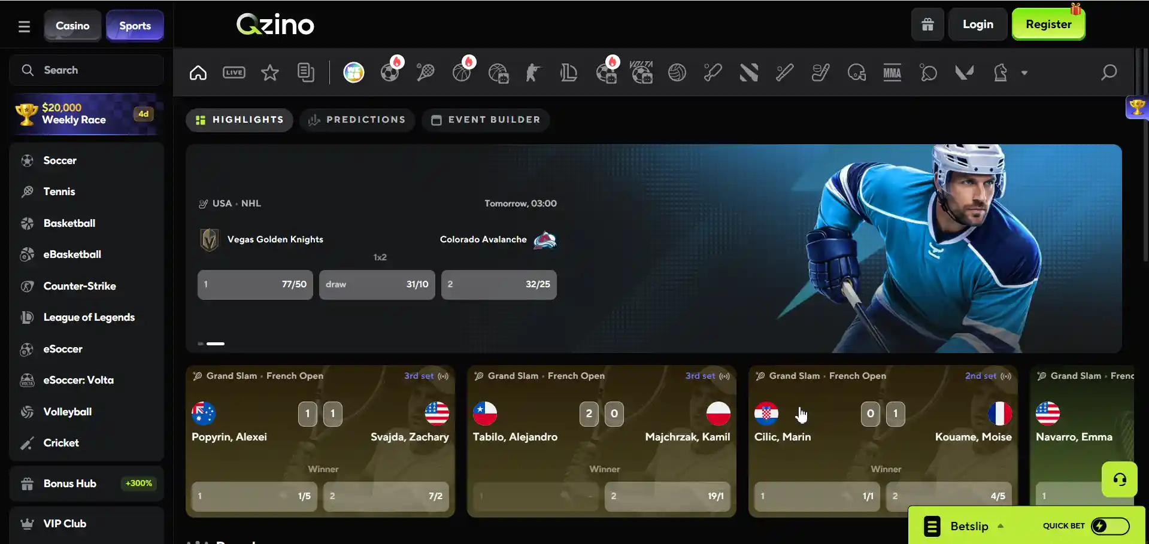This screenshot has width=1149, height=544.
Task: Toggle the Quick Bet switch
Action: [1110, 526]
